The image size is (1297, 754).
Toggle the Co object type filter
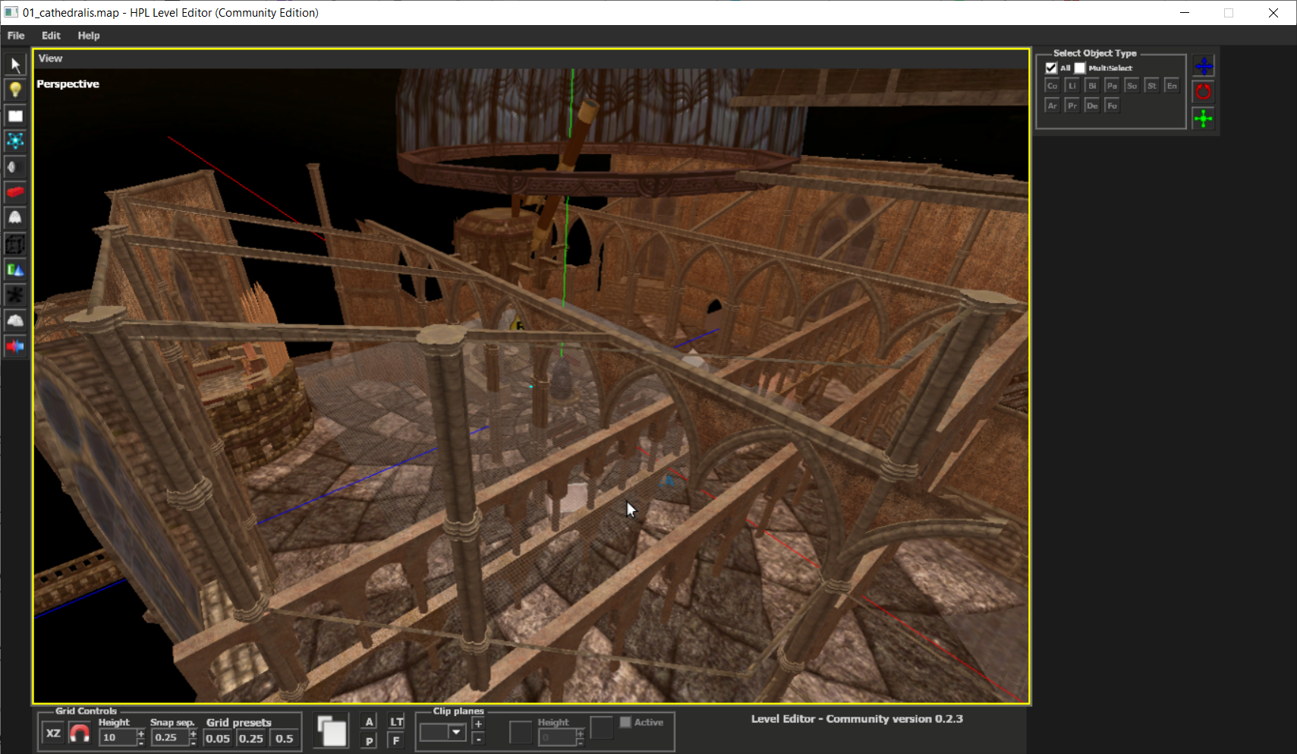(1053, 86)
